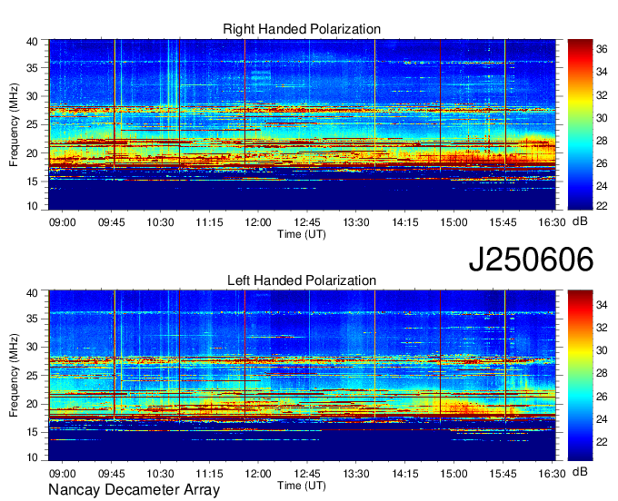The width and height of the screenshot is (618, 501).
Task: Click 15 MHz tick on Right Handed frequency axis
Action: (x=32, y=182)
